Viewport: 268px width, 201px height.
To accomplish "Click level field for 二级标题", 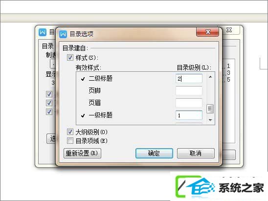I will [189, 79].
